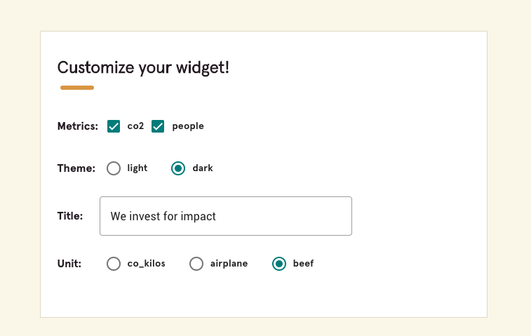Click the "Metrics:" field label
The image size is (531, 336).
pyautogui.click(x=77, y=126)
